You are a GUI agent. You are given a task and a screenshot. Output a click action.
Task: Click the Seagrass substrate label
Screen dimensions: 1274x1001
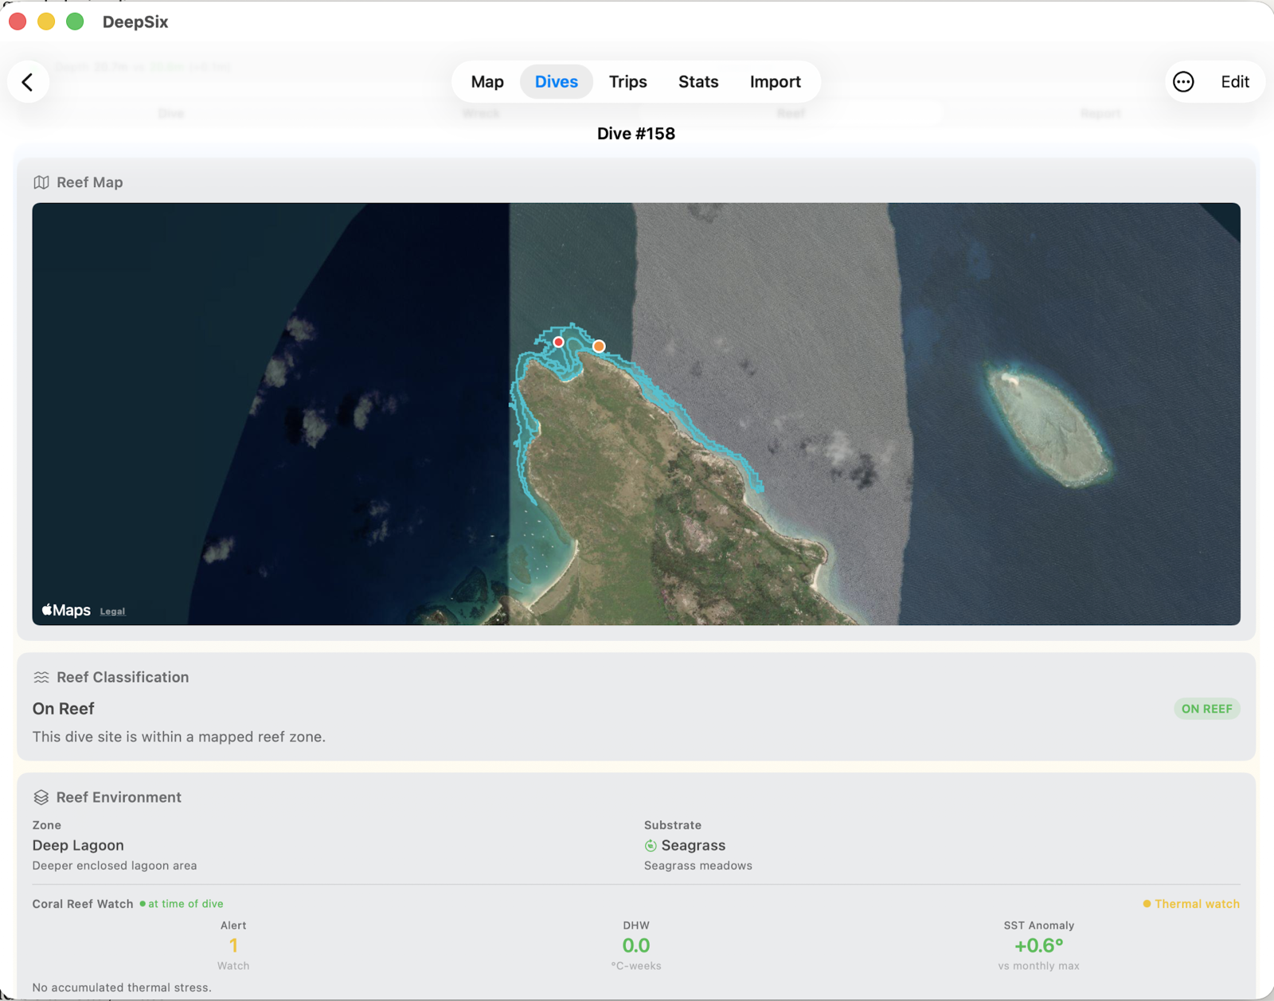tap(694, 846)
